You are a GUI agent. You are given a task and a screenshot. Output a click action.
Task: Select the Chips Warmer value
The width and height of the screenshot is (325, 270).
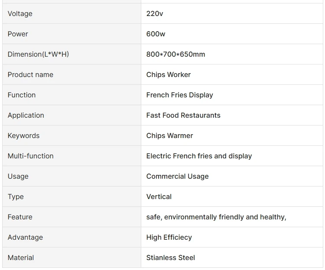coord(169,136)
